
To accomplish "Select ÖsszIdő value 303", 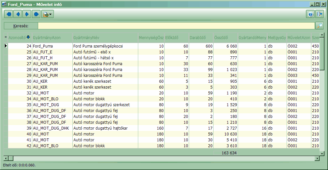I will pyautogui.click(x=226, y=87).
